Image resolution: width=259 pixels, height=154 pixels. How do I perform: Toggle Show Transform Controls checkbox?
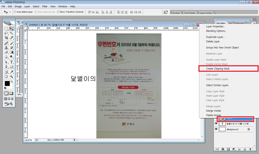58,12
